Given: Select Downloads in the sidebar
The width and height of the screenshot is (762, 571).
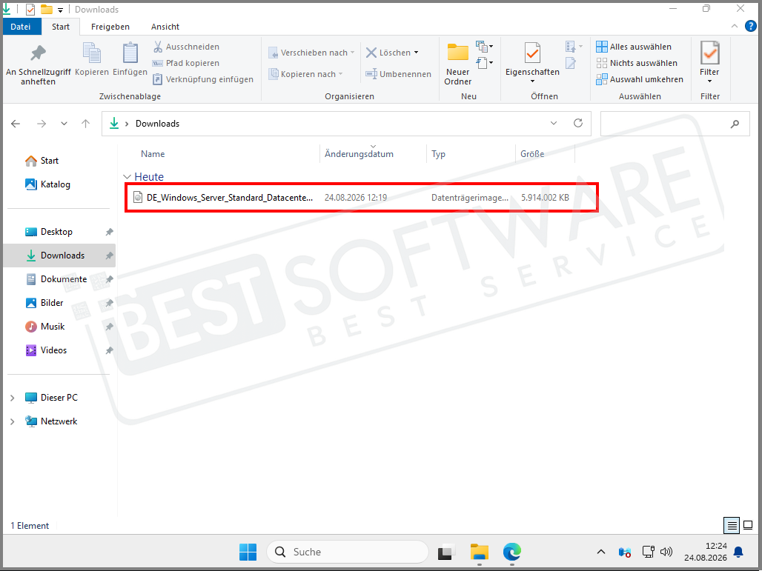Looking at the screenshot, I should [x=59, y=256].
